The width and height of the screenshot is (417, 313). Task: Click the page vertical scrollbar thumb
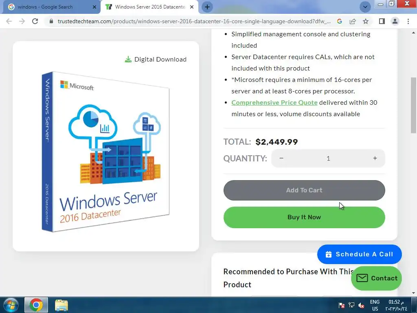click(414, 105)
